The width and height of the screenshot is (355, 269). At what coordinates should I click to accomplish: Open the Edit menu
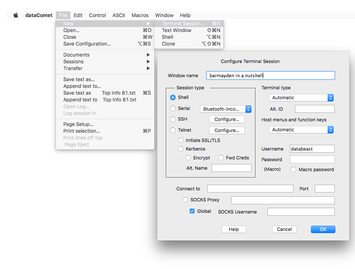click(78, 15)
